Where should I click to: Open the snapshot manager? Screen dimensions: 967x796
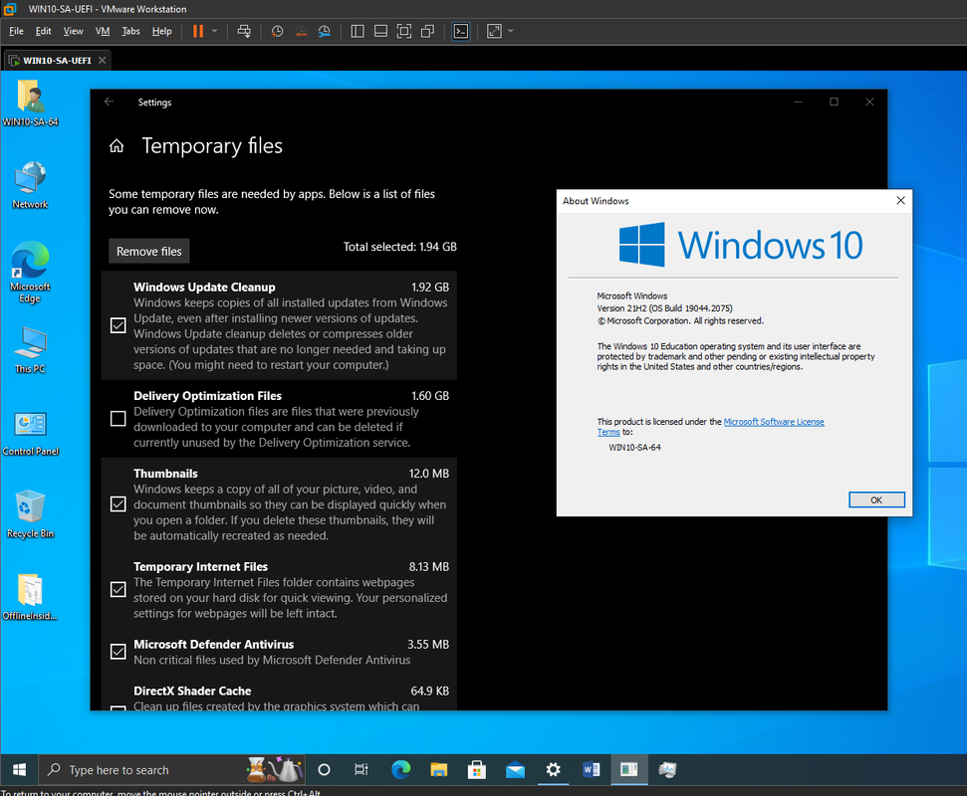coord(325,32)
